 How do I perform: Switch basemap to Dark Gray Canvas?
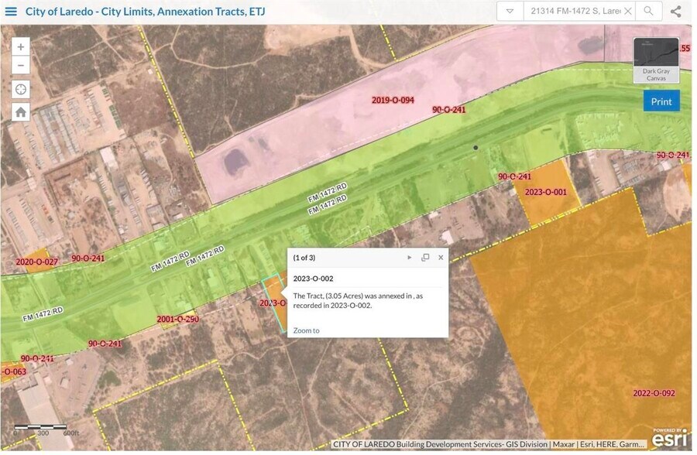[x=657, y=74]
